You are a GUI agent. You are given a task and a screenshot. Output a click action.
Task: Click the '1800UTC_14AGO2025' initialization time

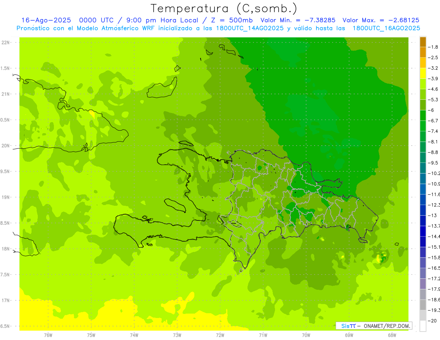point(249,28)
